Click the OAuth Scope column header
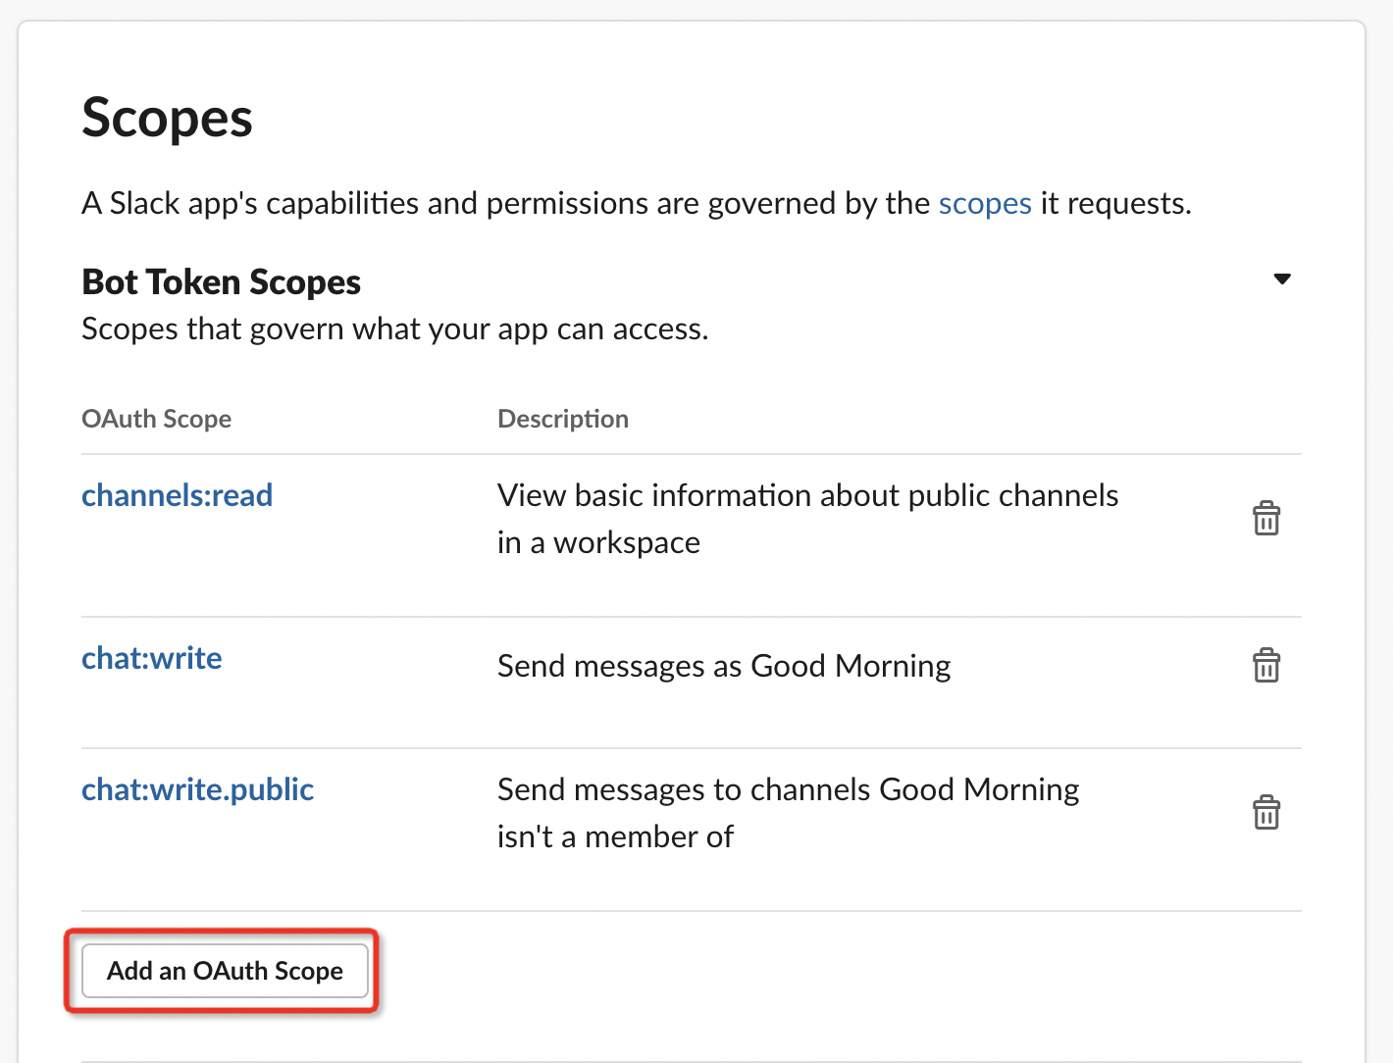Screen dimensions: 1393x1063 click(156, 419)
